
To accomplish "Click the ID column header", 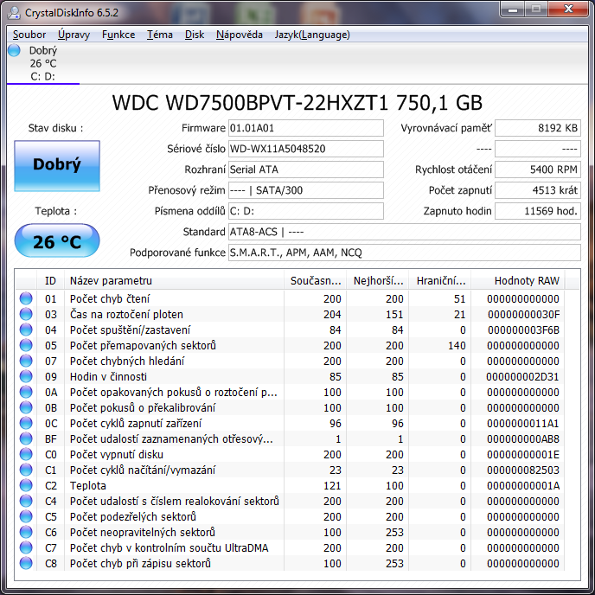I will pyautogui.click(x=50, y=281).
